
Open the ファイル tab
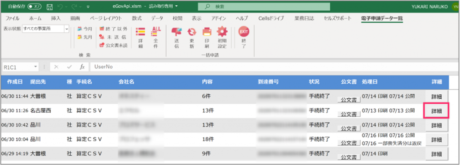pos(12,18)
